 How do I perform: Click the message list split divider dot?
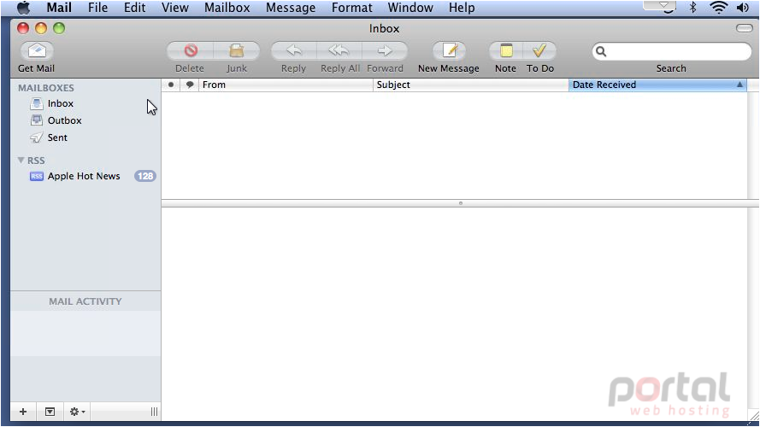pos(461,203)
